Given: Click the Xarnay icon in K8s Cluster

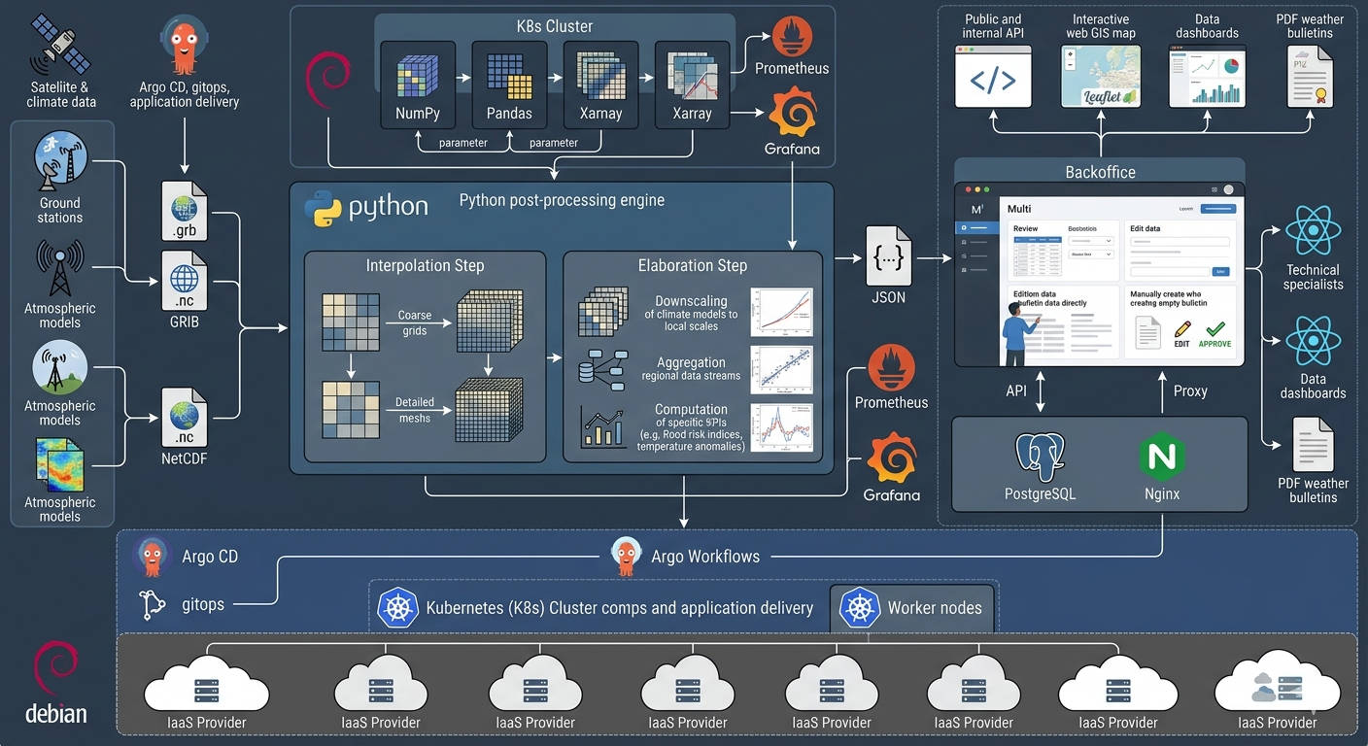Looking at the screenshot, I should [600, 76].
